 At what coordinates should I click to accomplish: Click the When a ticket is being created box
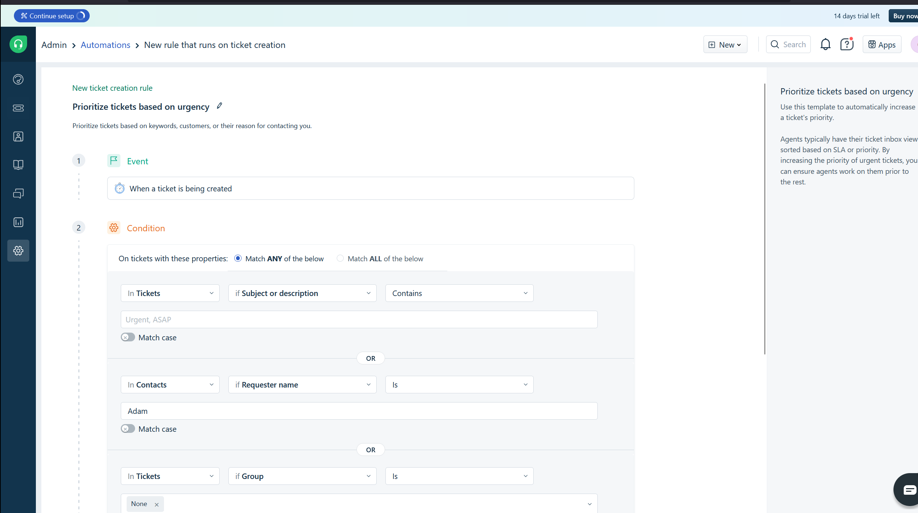370,188
